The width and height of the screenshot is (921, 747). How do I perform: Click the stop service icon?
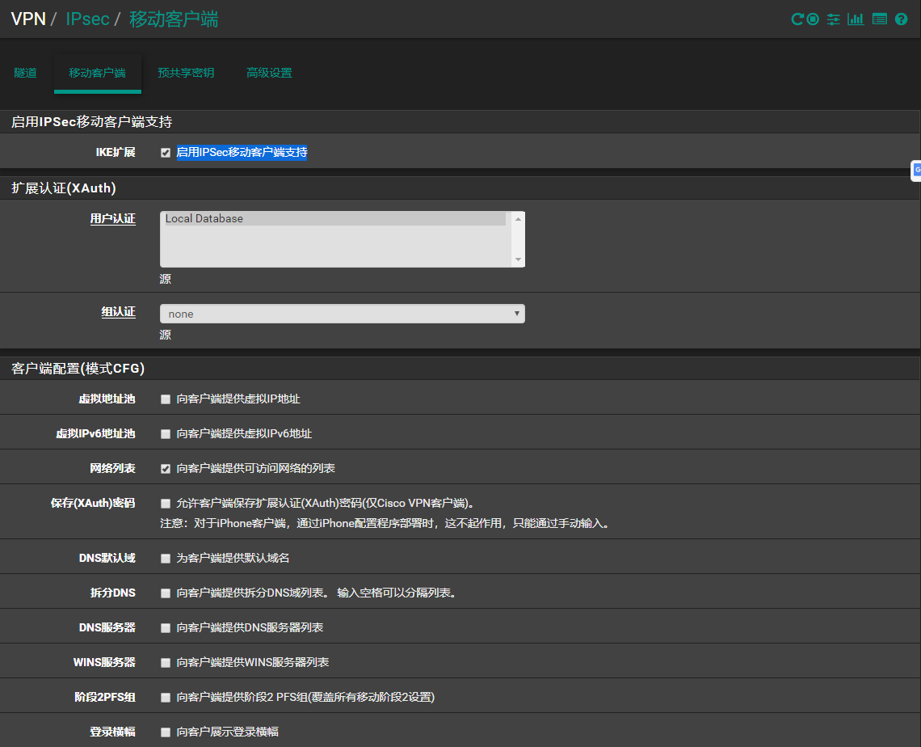(x=813, y=19)
